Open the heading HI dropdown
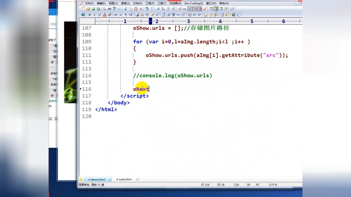Viewport: 351px width, 197px height. click(131, 15)
